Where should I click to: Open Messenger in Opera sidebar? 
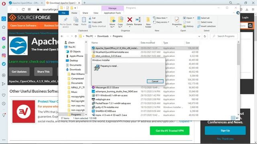4,39
